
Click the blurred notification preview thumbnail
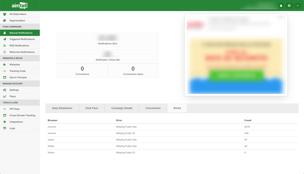(x=236, y=55)
